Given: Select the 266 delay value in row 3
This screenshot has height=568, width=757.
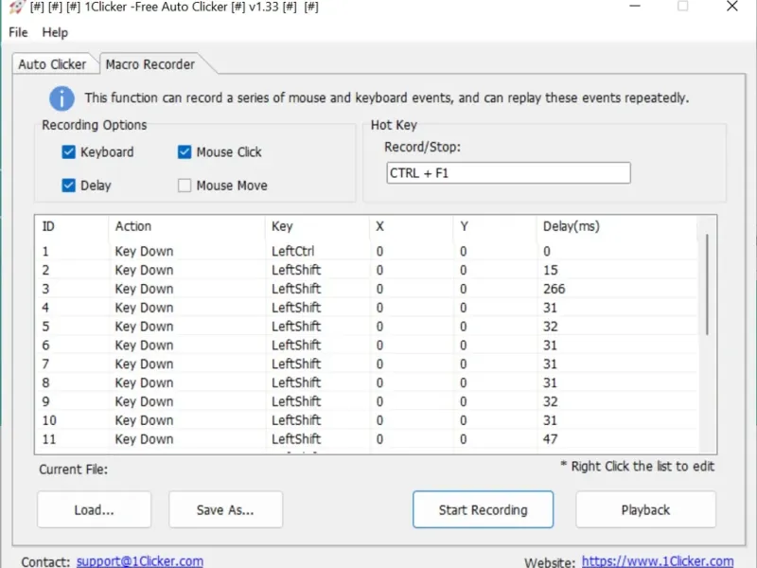Looking at the screenshot, I should point(554,289).
